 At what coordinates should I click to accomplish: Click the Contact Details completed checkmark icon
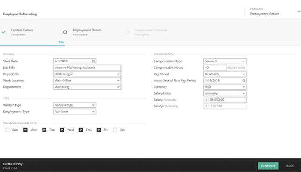[x=4, y=32]
